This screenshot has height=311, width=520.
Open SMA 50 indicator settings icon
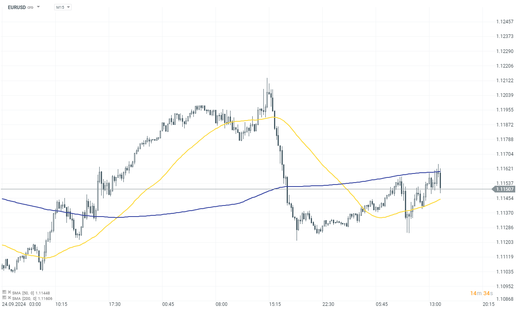(4, 292)
